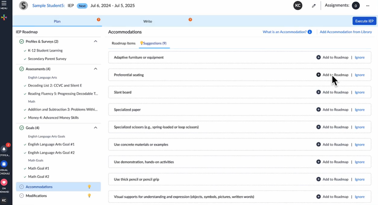Click the On Demand heart icon

(4, 182)
